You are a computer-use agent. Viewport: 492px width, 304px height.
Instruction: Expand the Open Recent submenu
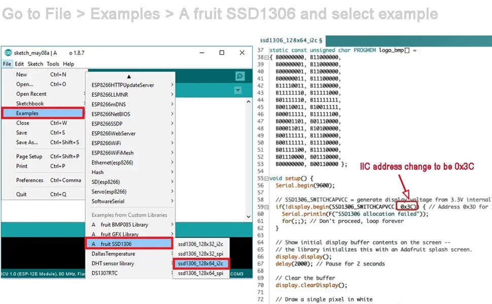[x=43, y=94]
